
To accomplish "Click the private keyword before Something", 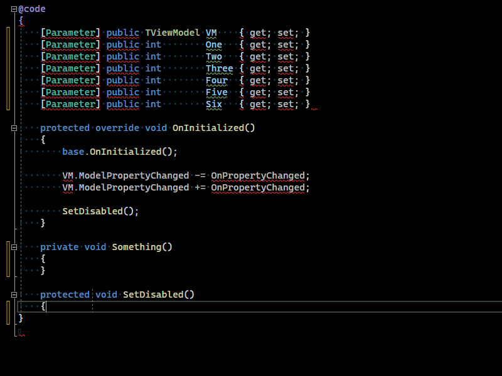I will tap(59, 247).
